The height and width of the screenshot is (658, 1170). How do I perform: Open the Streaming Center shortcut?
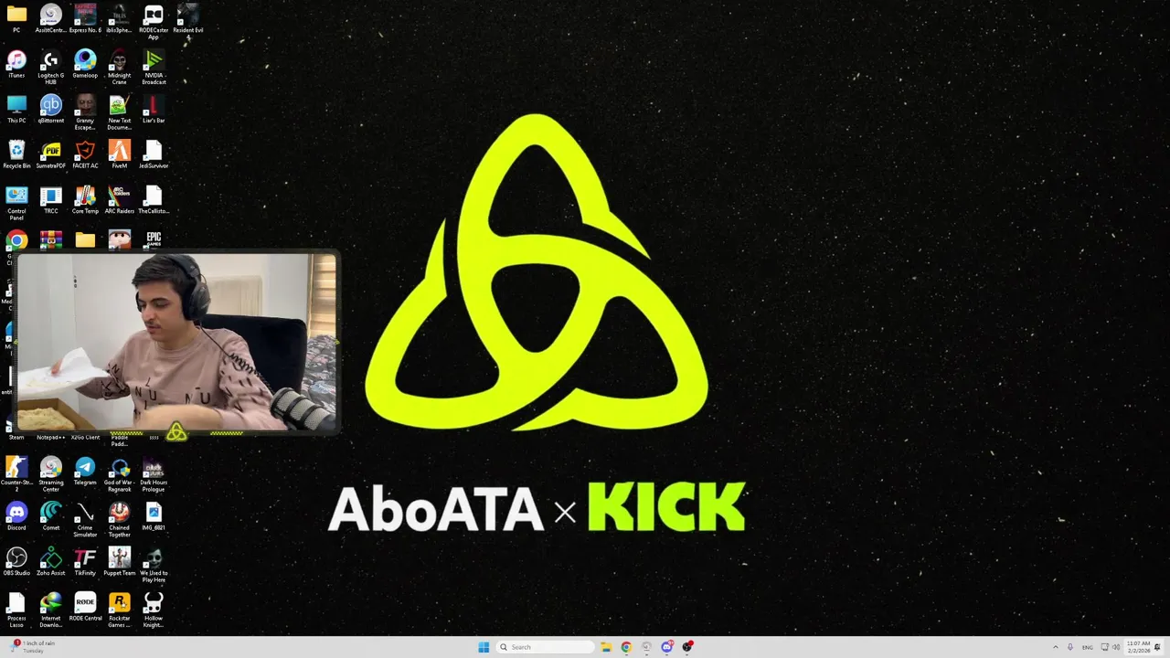pos(51,475)
